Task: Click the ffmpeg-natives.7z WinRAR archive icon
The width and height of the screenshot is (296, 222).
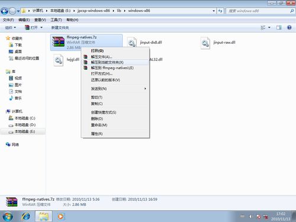Action: (x=58, y=41)
